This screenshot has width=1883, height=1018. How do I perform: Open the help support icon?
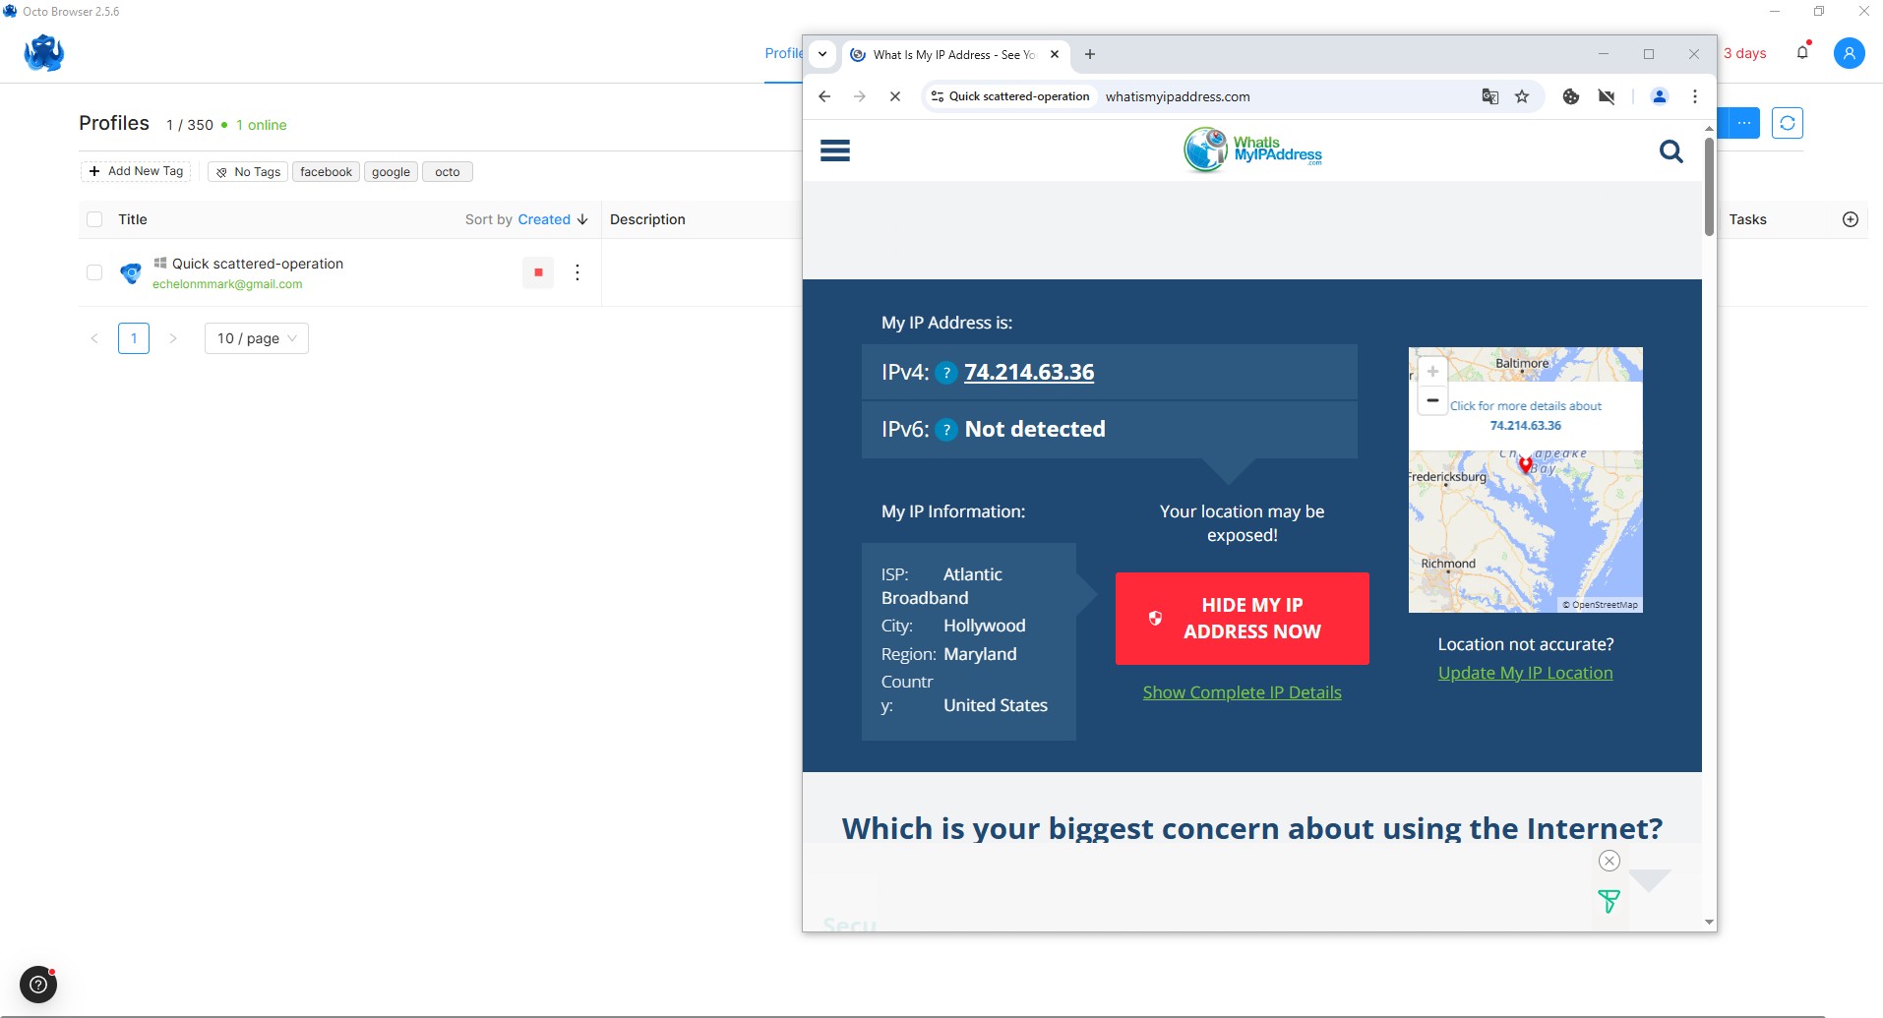pos(38,984)
